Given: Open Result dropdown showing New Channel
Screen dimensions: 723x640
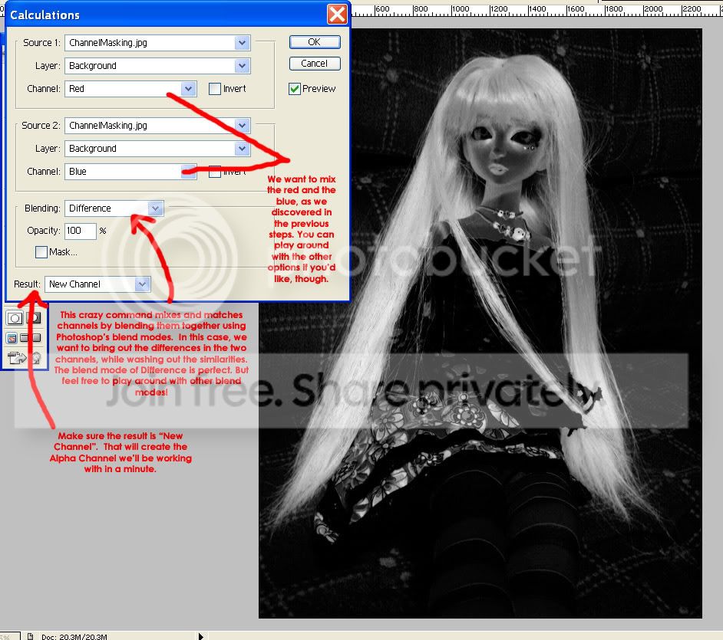Looking at the screenshot, I should (143, 284).
